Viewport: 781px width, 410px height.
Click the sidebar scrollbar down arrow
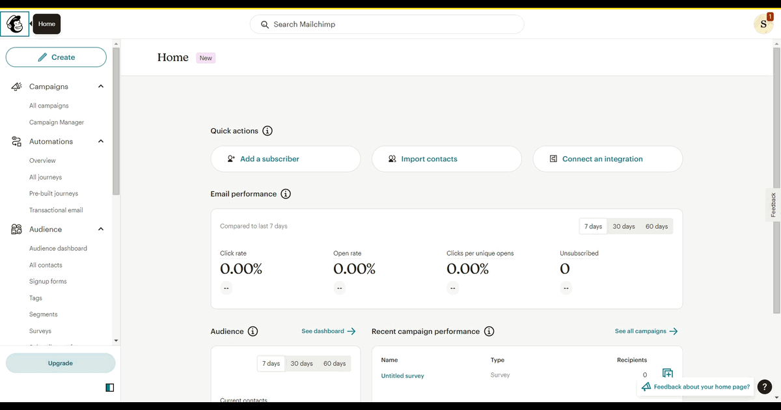click(x=116, y=340)
